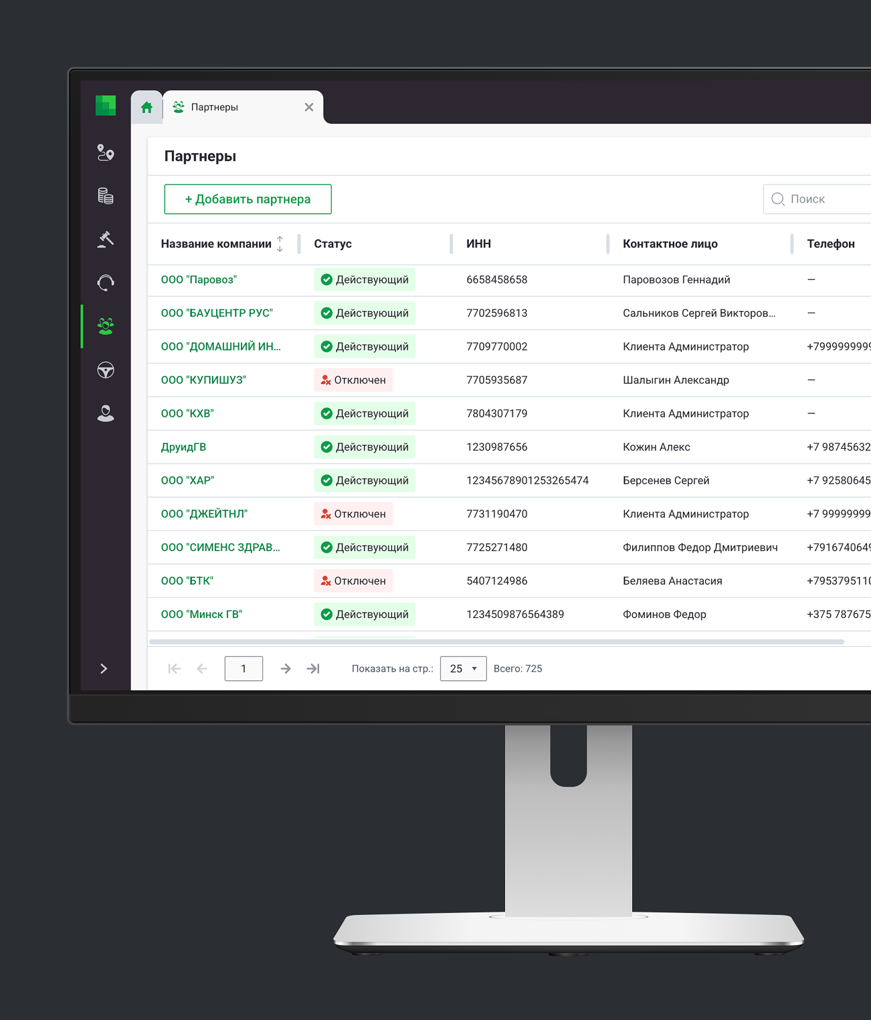Open partner ООО "ДЖЕЙТНЛ"
The image size is (871, 1020).
[204, 514]
